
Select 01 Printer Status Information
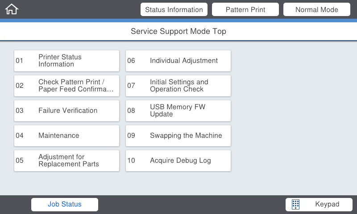click(x=66, y=61)
